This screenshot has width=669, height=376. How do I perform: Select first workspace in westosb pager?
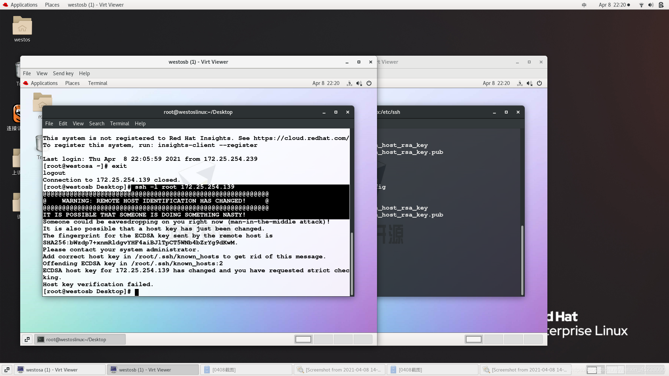(303, 339)
